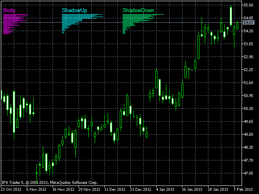This screenshot has height=194, width=259.
Task: Click the 4 Jan 2013 date label
Action: pyautogui.click(x=165, y=190)
